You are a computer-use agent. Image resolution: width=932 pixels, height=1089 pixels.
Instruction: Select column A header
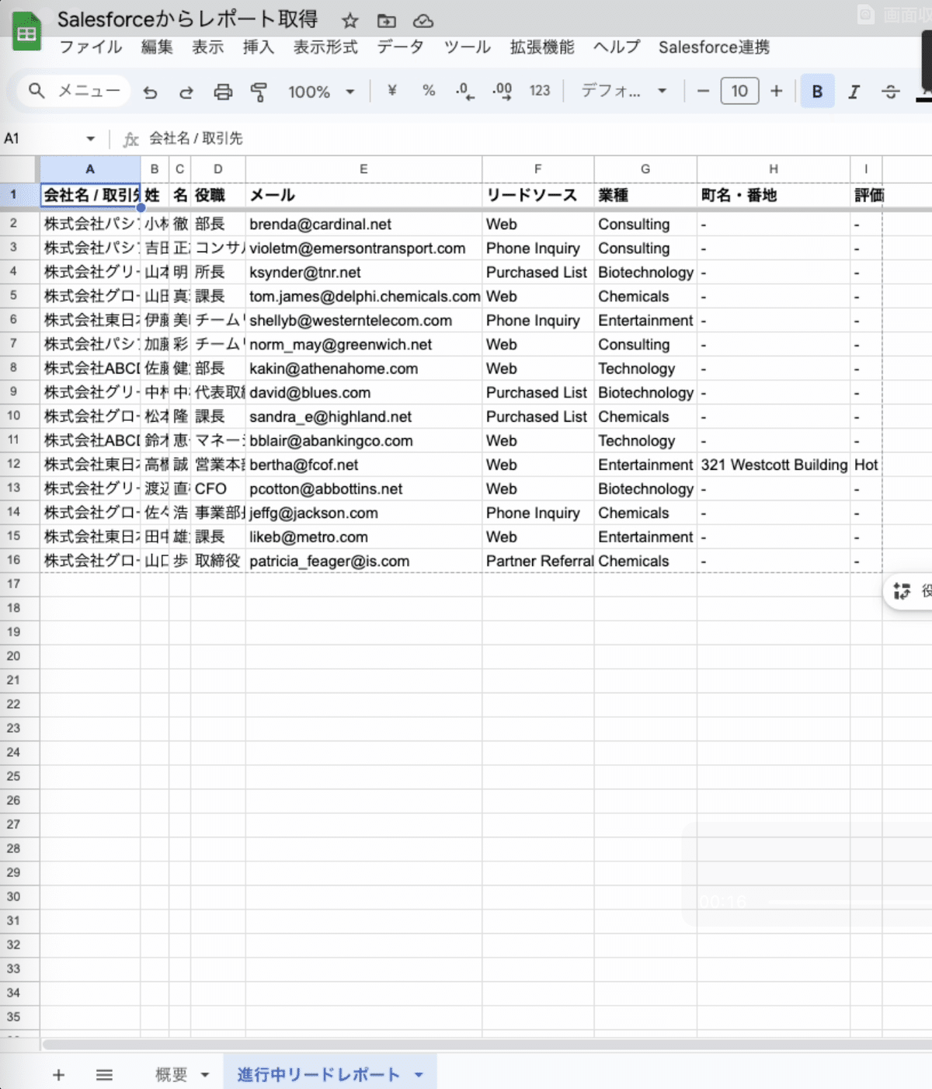point(90,169)
